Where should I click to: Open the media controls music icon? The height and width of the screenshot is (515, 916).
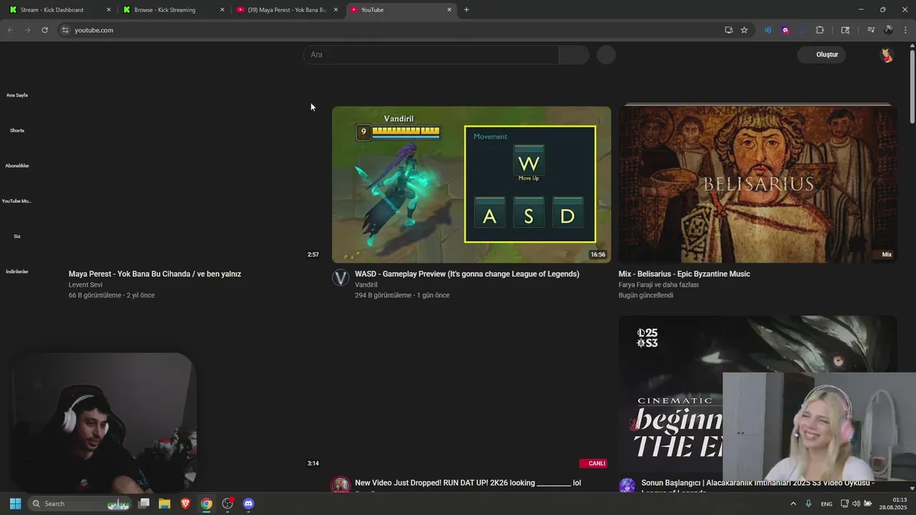click(871, 30)
